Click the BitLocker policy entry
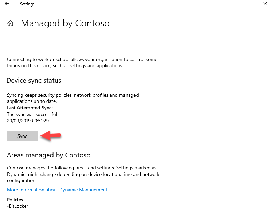 (17, 206)
